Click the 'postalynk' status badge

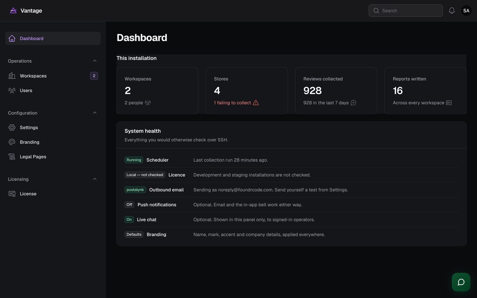pos(135,190)
